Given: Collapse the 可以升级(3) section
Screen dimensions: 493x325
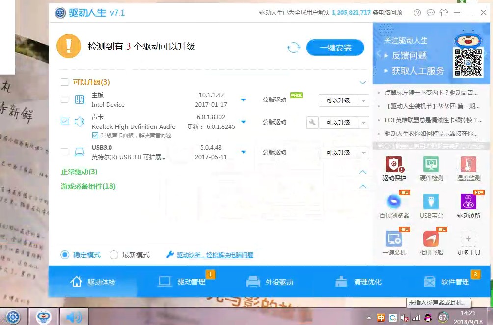Looking at the screenshot, I should (x=363, y=82).
